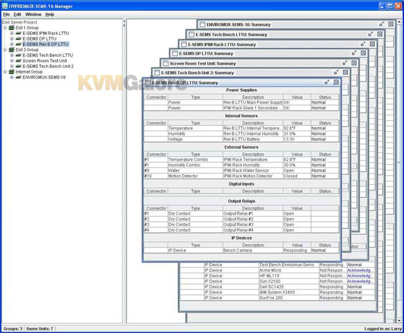The width and height of the screenshot is (404, 333).
Task: Click frame icon of E-SEMS IPMI Rack LTTU Summary
Action: pyautogui.click(x=184, y=44)
